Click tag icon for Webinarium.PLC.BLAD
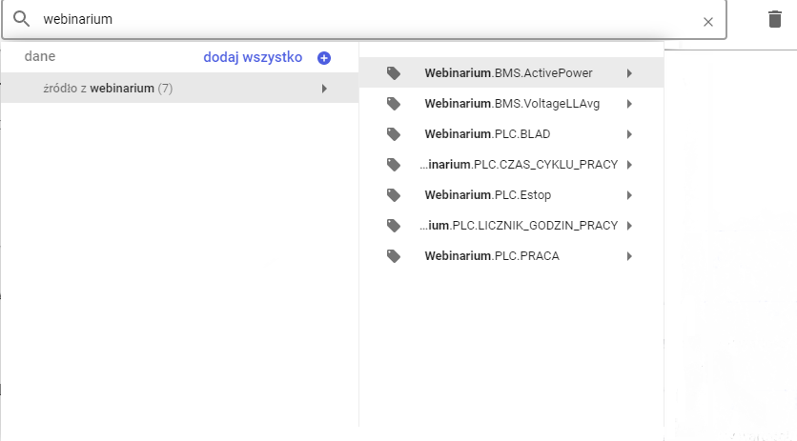The image size is (797, 441). click(x=394, y=134)
